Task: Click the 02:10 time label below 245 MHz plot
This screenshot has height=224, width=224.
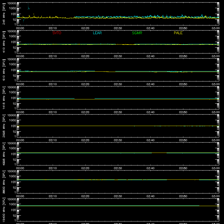Action: [x=53, y=28]
